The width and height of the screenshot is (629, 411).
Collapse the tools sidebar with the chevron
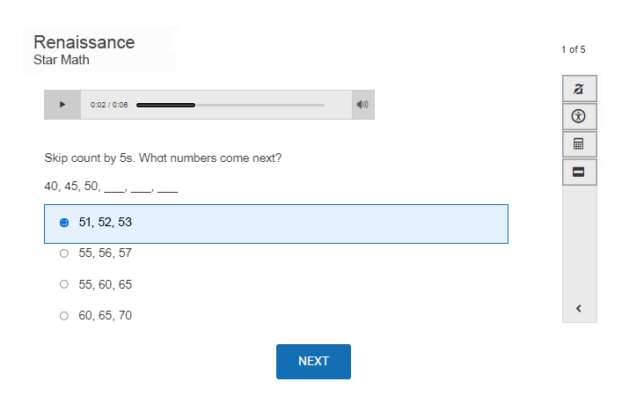(x=579, y=308)
